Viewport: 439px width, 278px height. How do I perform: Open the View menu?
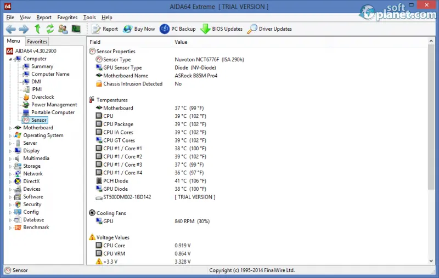click(25, 18)
